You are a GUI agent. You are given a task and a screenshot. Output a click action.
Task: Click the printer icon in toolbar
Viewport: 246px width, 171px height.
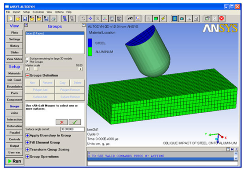coord(54,19)
